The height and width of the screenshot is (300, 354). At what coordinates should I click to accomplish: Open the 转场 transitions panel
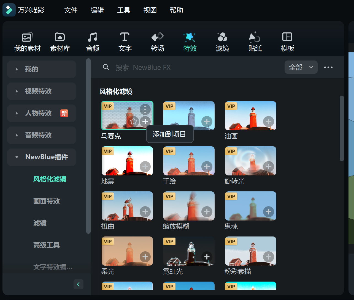click(x=158, y=41)
